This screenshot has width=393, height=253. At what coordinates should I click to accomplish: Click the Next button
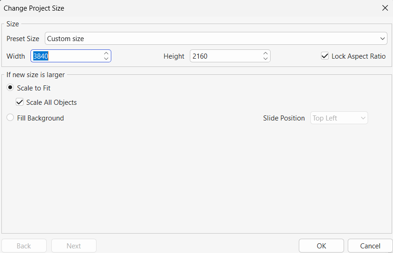coord(74,246)
